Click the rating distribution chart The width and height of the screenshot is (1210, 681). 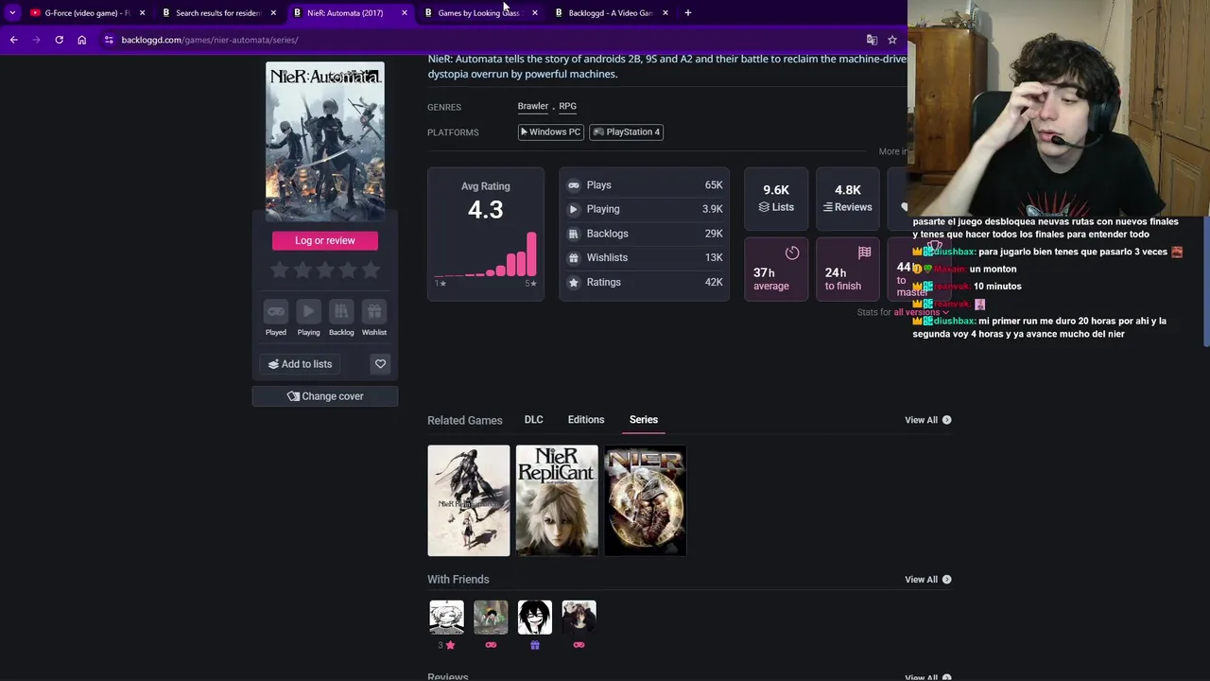[x=486, y=255]
